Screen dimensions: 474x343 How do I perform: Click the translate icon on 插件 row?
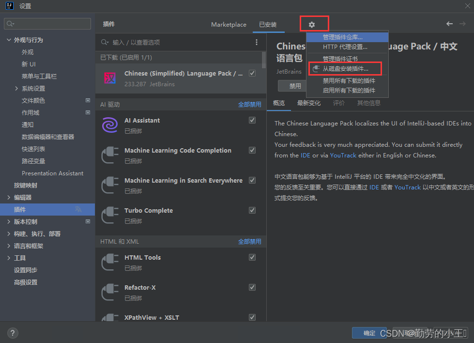pos(78,209)
